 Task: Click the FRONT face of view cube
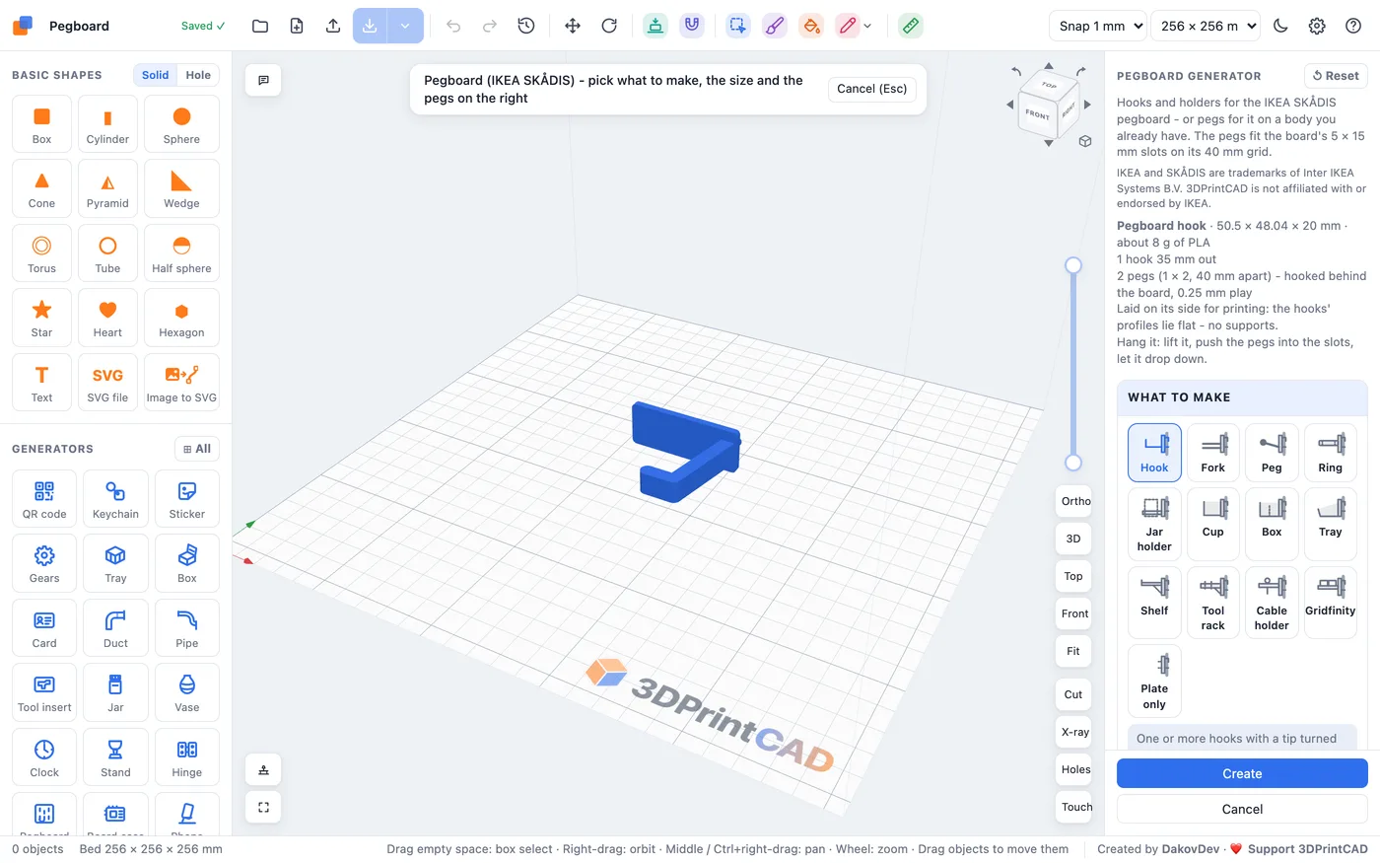pos(1038,114)
